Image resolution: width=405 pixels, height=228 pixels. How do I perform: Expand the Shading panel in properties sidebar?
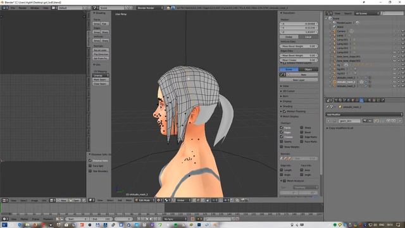coord(287,106)
